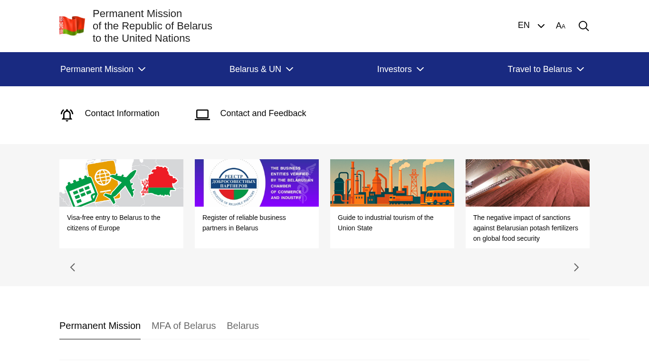
Task: Open the Contact and Feedback link
Action: (x=263, y=113)
